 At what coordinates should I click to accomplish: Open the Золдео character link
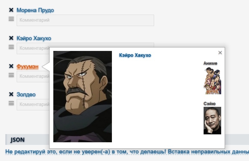(26, 94)
